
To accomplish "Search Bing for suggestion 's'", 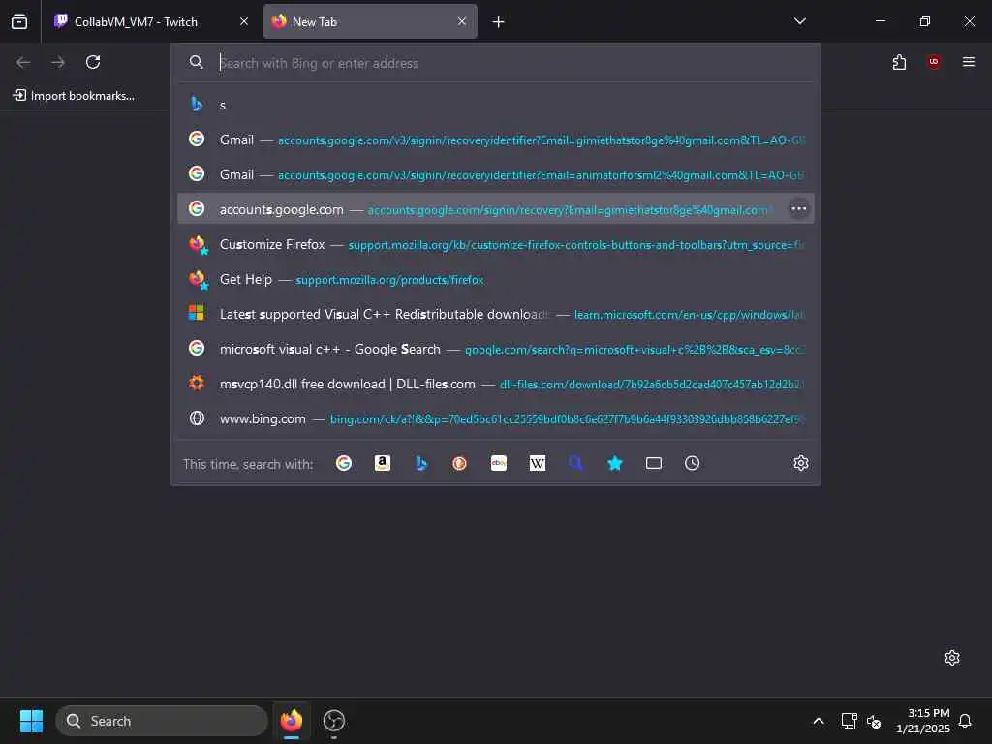I will [x=495, y=105].
